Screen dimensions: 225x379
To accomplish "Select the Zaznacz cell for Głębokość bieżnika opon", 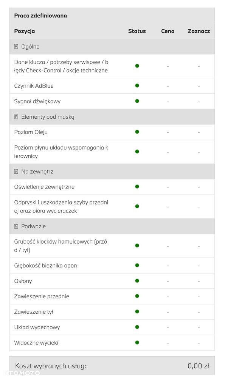I will 199,266.
